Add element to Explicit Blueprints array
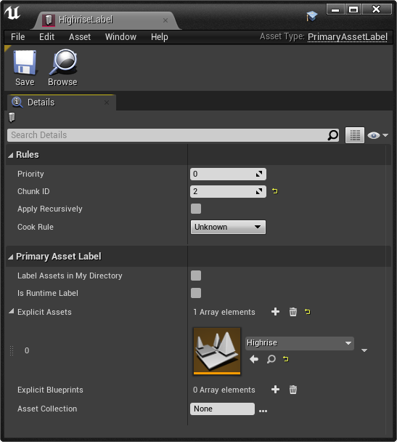 (276, 390)
